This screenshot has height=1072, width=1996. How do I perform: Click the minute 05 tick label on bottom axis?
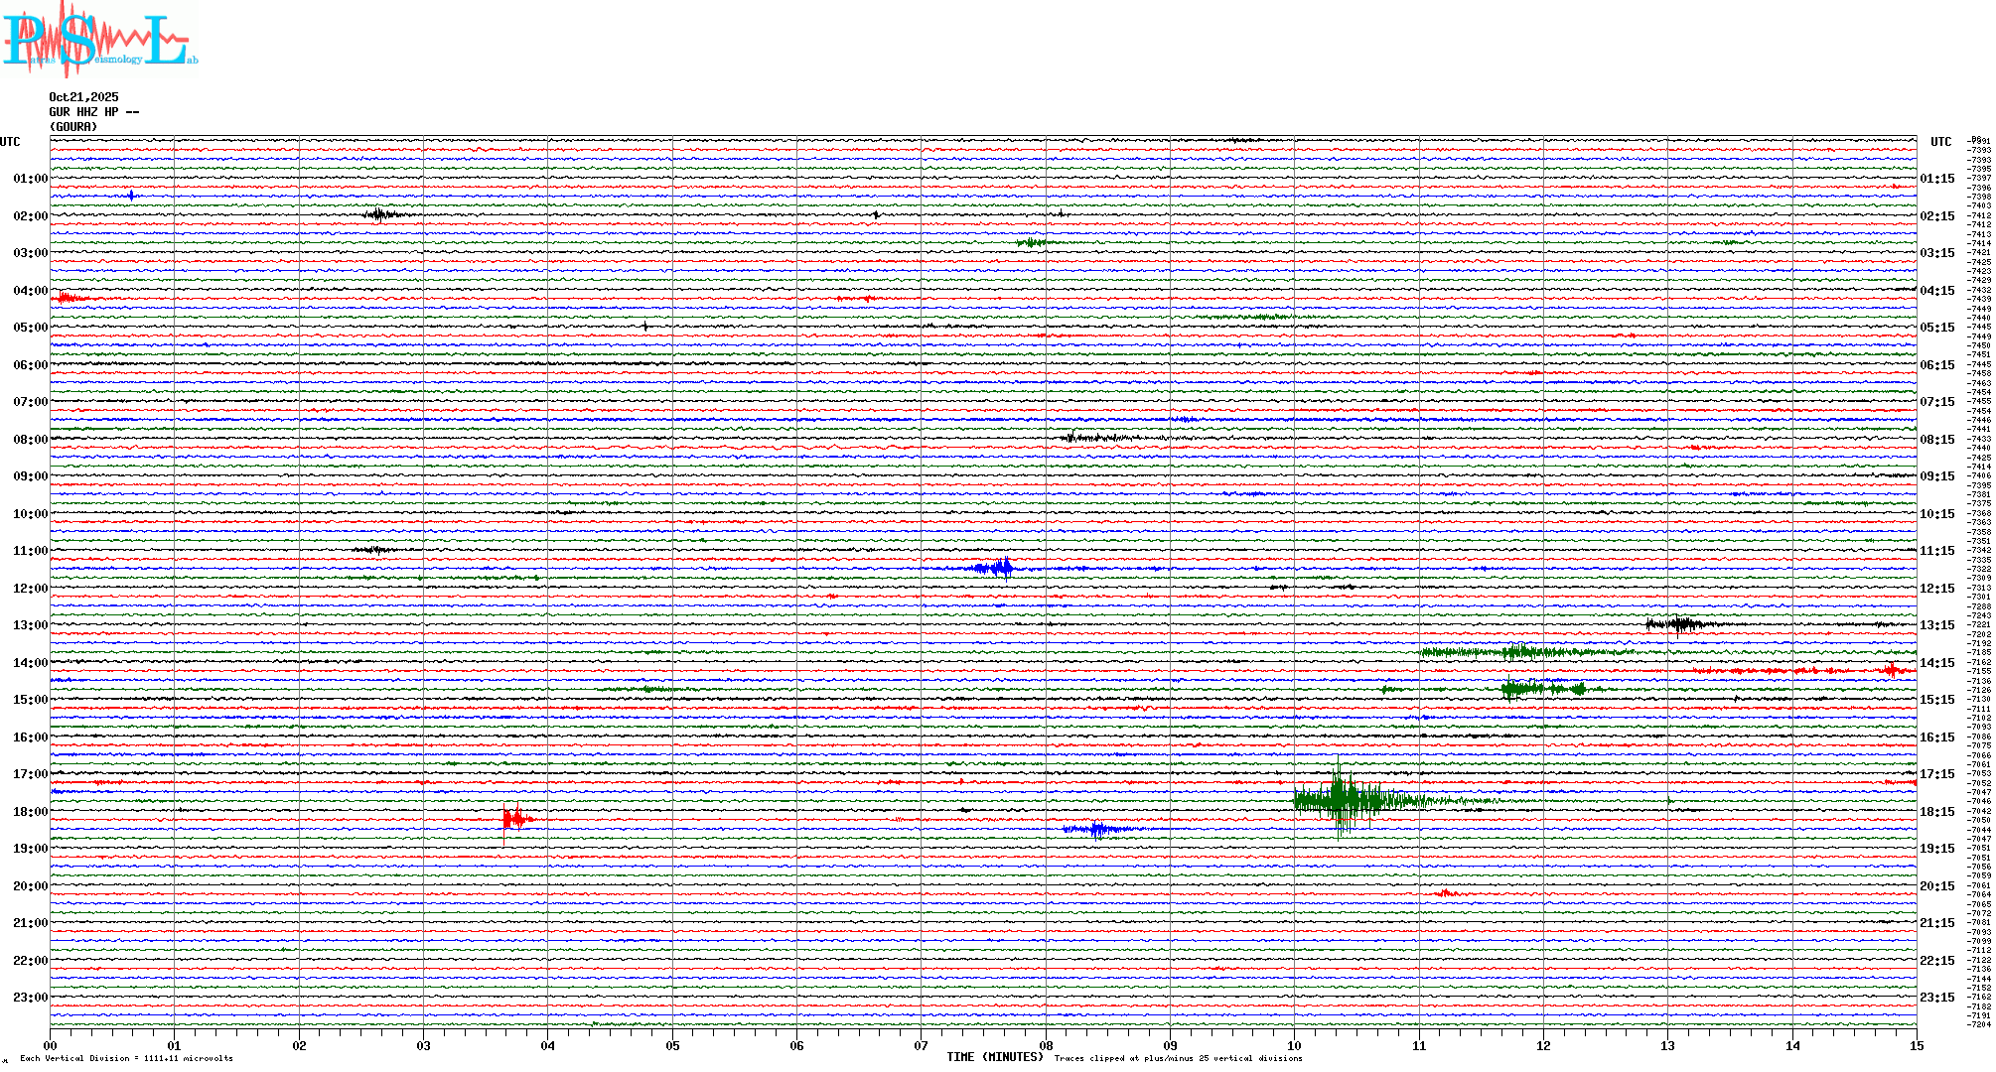tap(672, 1045)
